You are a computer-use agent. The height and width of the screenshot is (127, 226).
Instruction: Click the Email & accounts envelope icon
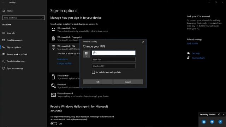tap(4, 40)
